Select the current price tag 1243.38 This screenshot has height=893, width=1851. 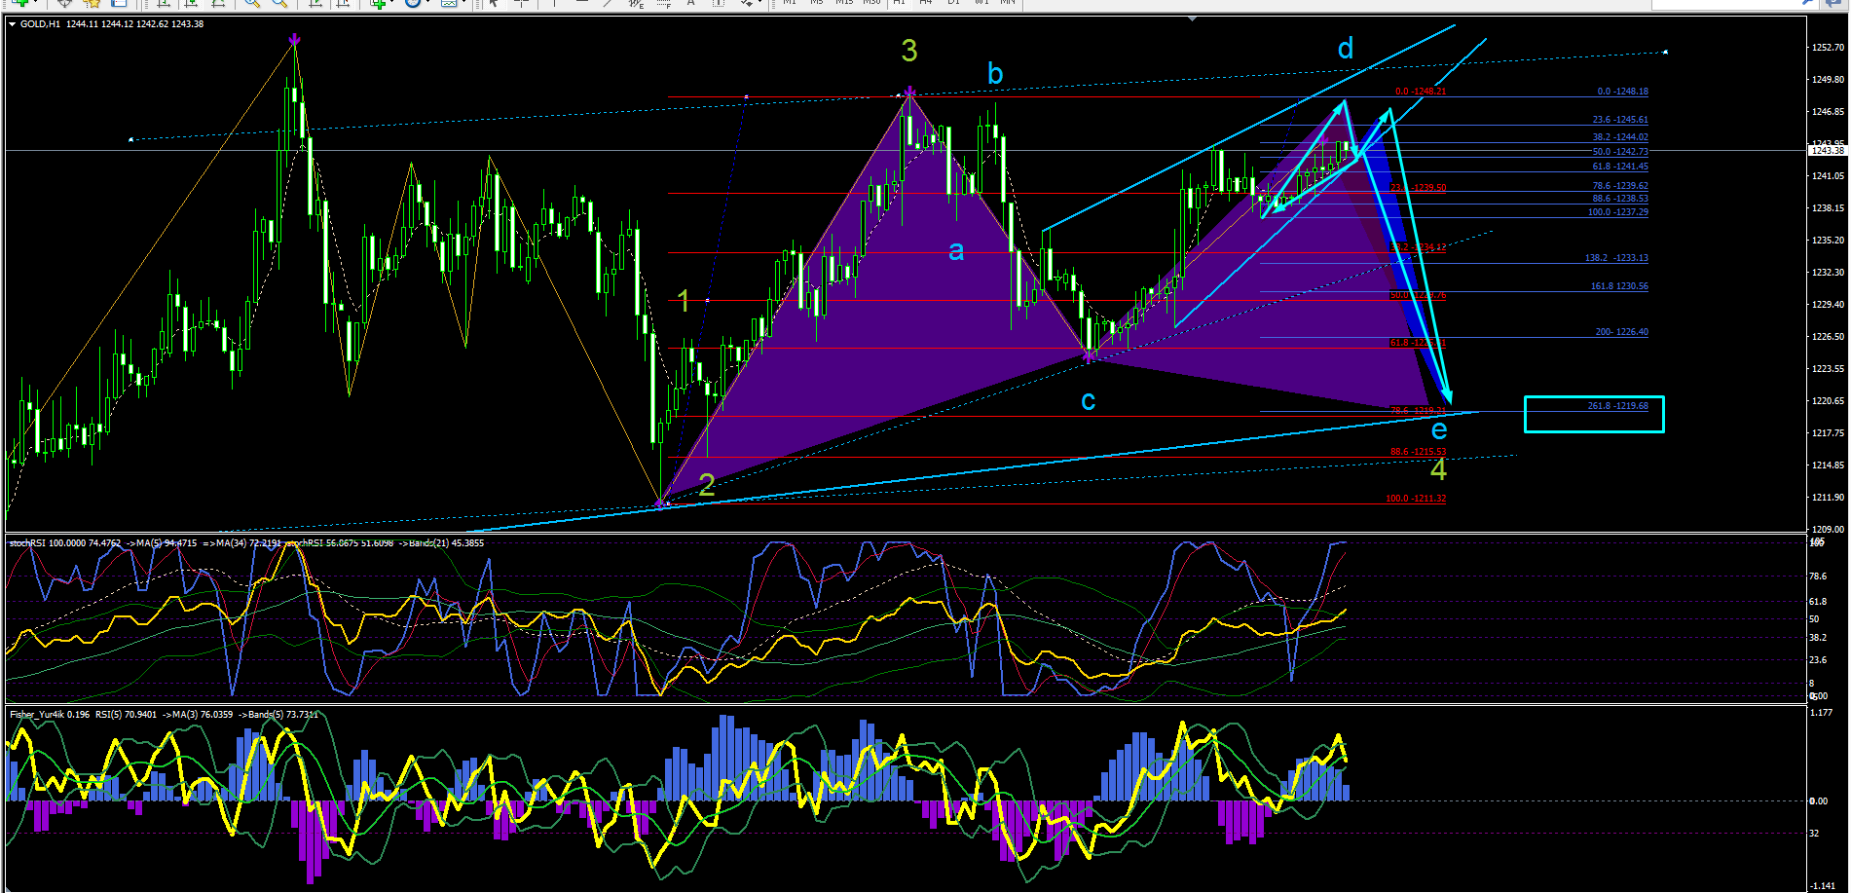coord(1827,151)
